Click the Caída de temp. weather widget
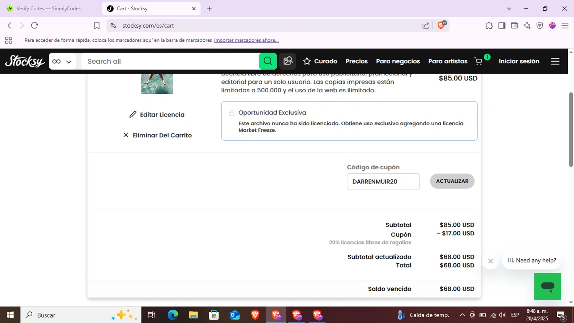Image resolution: width=574 pixels, height=323 pixels. coord(423,315)
